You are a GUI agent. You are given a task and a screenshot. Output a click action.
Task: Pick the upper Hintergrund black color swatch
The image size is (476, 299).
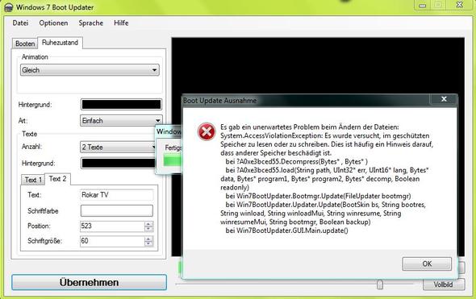(121, 105)
